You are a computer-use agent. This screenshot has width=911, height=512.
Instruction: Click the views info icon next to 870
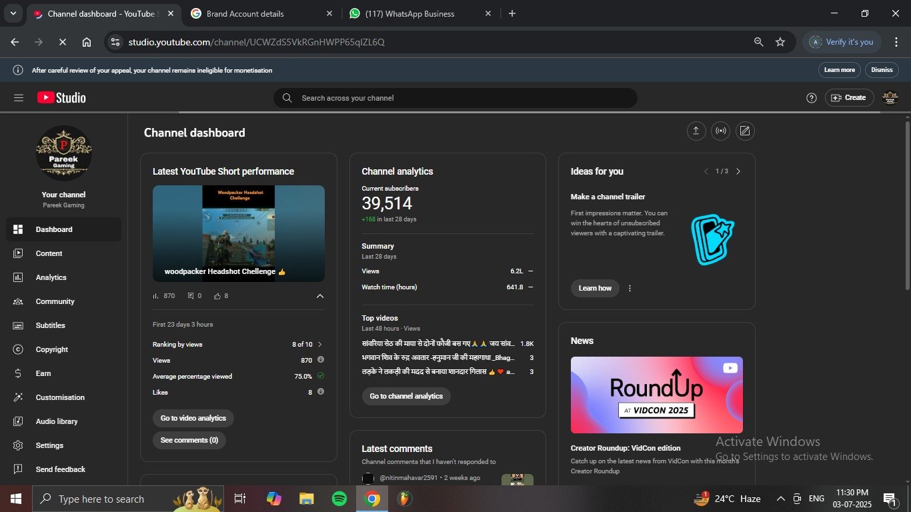coord(321,360)
